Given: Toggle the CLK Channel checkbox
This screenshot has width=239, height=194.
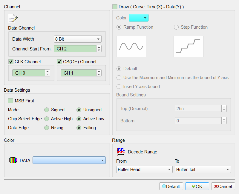Looking at the screenshot, I should click(11, 62).
